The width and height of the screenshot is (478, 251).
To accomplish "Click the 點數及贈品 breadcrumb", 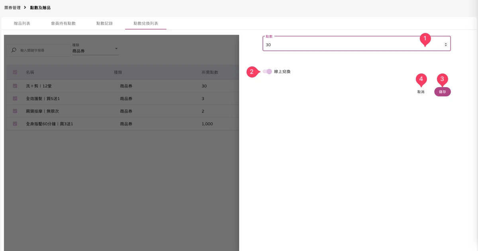I will point(40,8).
